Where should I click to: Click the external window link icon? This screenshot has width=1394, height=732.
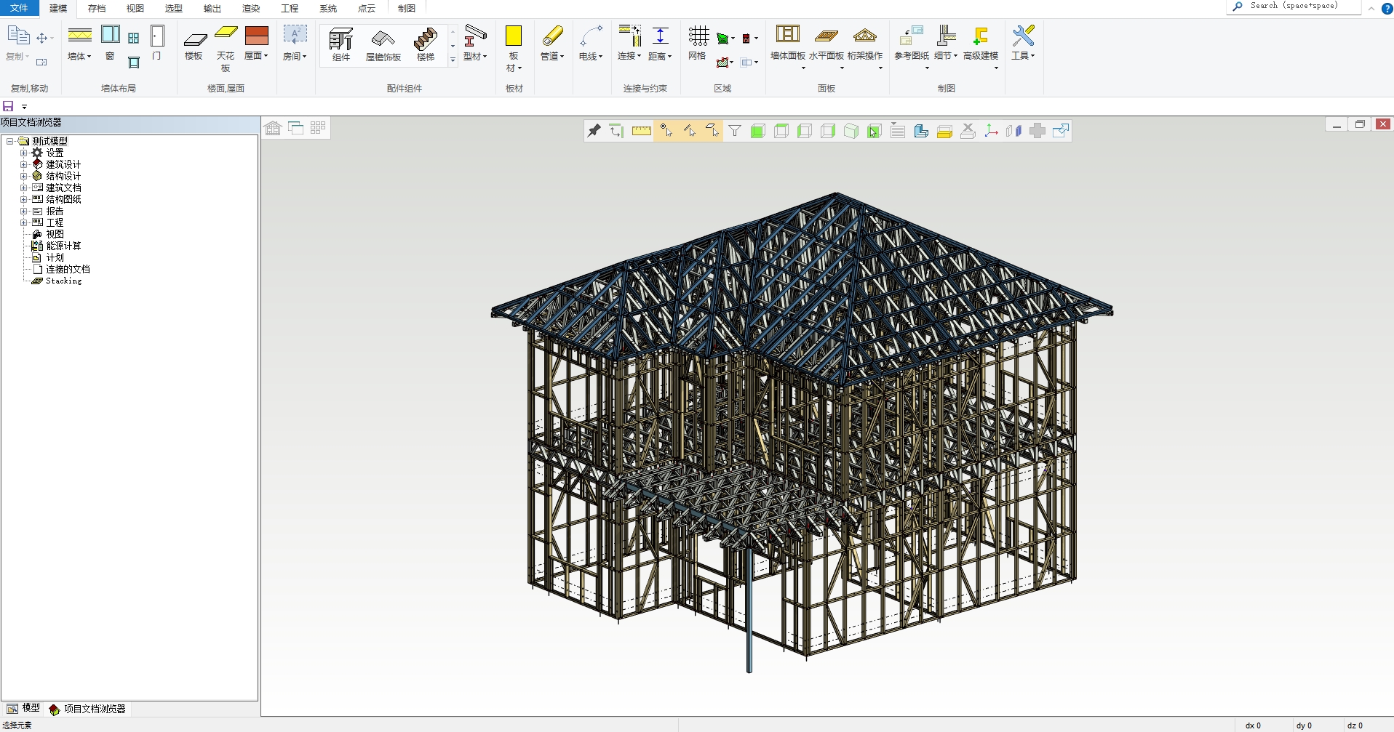1061,131
